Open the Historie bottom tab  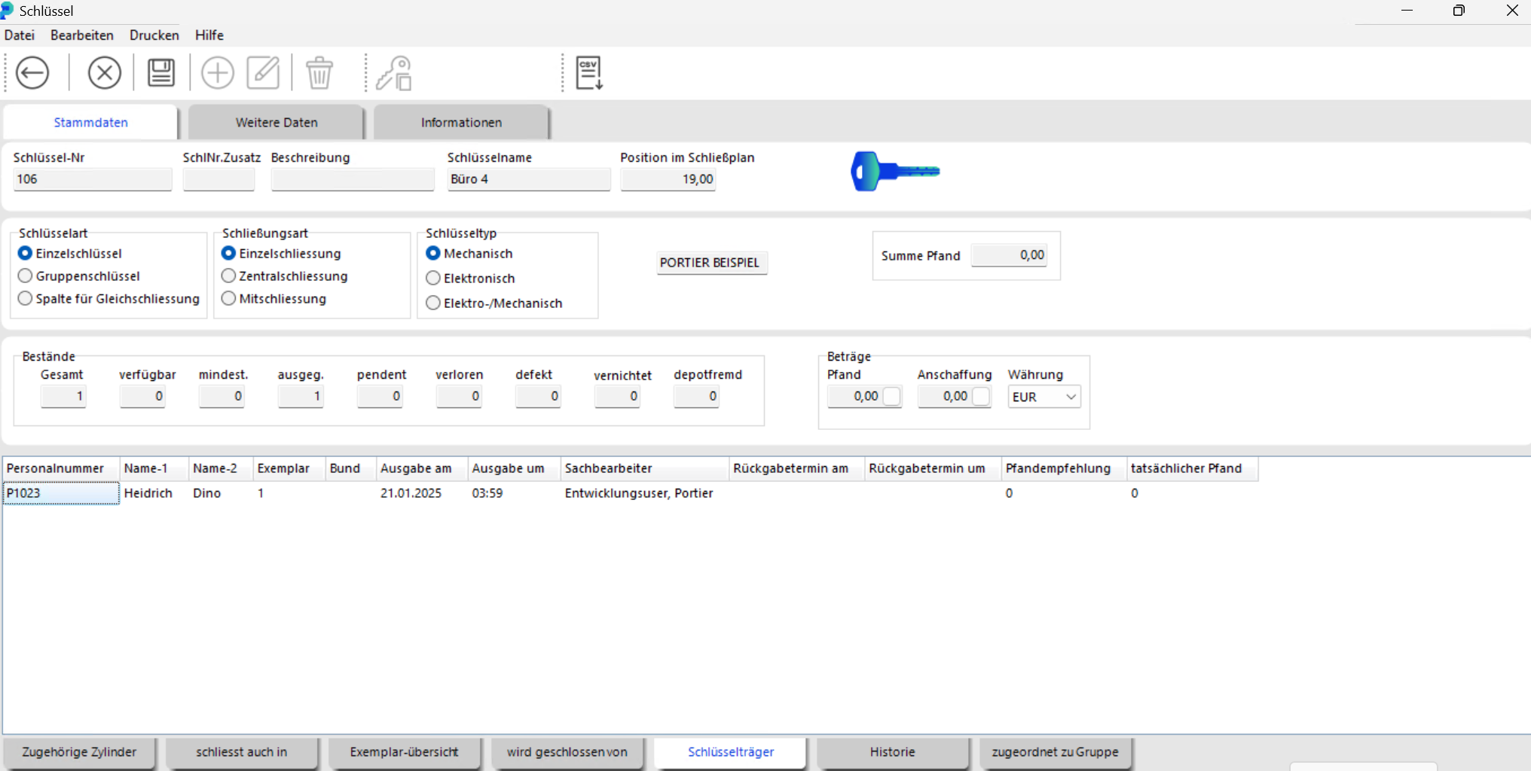892,752
